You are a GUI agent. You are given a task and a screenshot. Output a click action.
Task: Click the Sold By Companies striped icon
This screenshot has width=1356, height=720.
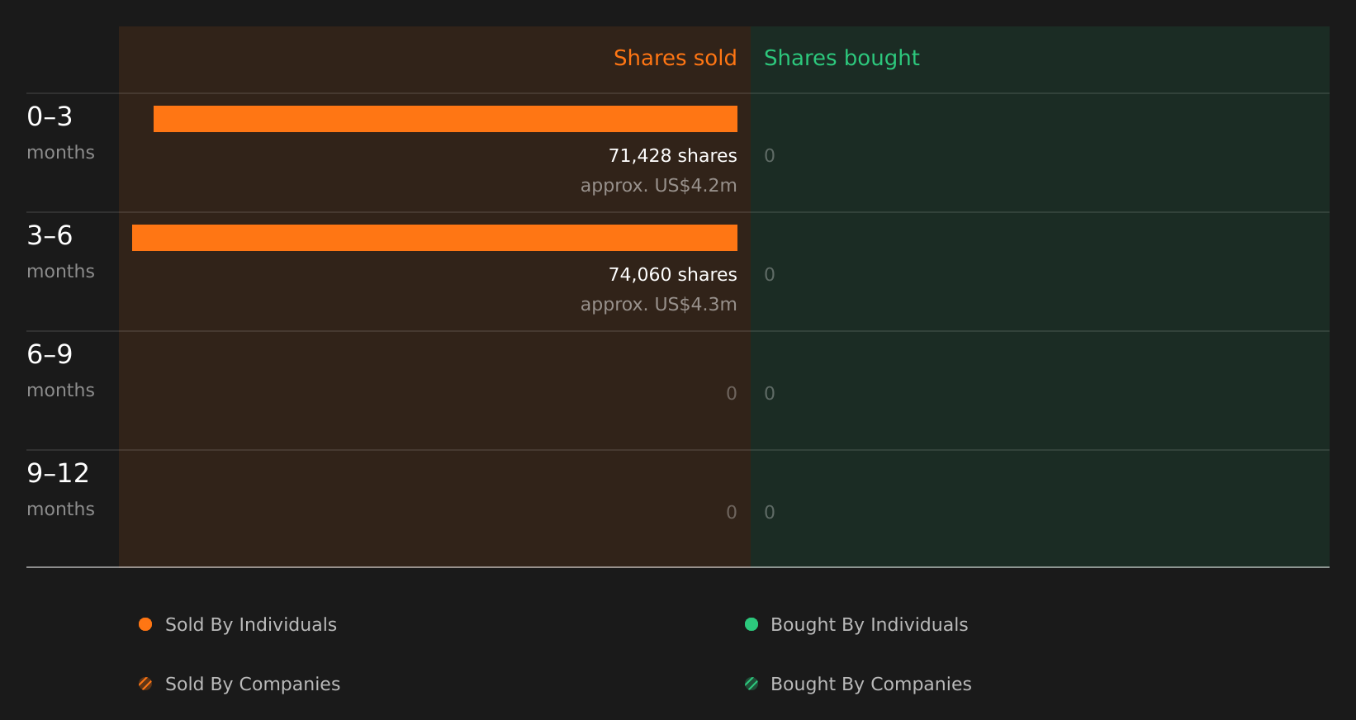tap(145, 684)
